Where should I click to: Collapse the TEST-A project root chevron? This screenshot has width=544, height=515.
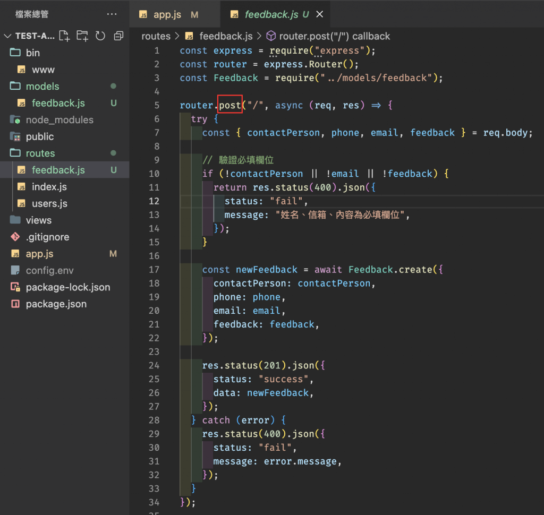[x=7, y=36]
